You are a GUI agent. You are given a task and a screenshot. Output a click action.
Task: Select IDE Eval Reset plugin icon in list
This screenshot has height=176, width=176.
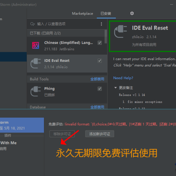tap(35, 63)
